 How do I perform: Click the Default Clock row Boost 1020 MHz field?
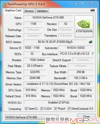point(86,96)
